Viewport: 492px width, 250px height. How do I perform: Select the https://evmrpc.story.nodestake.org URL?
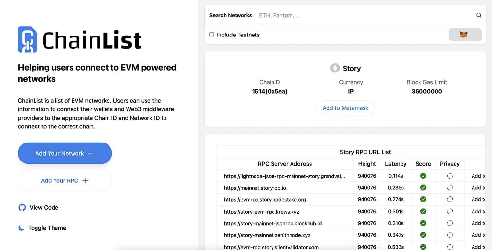pos(265,200)
